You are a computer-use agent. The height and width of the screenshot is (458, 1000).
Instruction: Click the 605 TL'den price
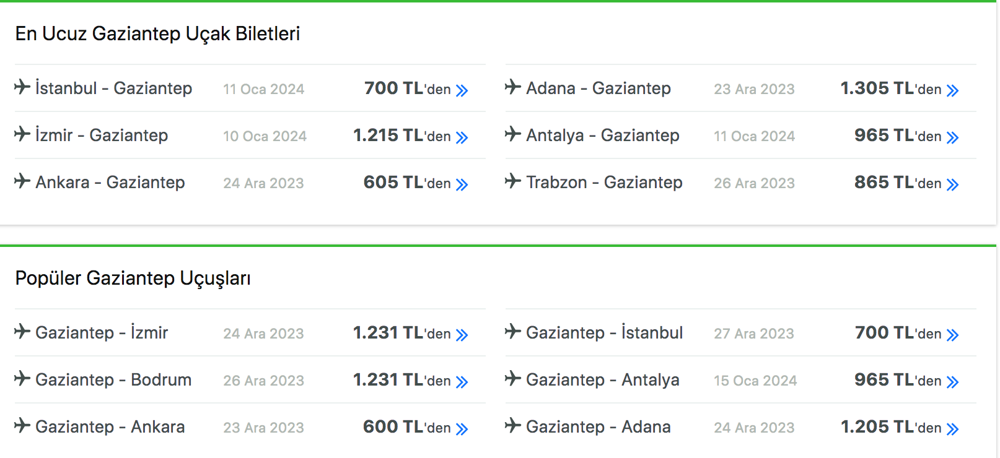pos(406,182)
